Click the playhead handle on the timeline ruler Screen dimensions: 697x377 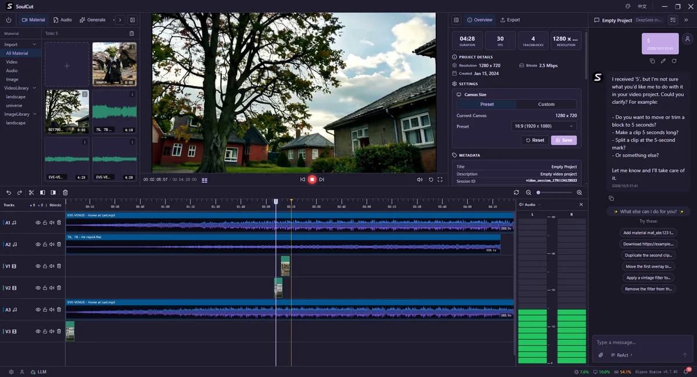click(x=276, y=201)
